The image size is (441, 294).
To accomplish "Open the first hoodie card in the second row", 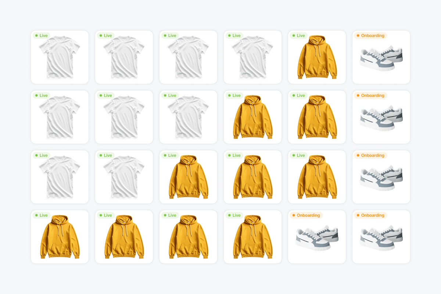I will pyautogui.click(x=252, y=117).
